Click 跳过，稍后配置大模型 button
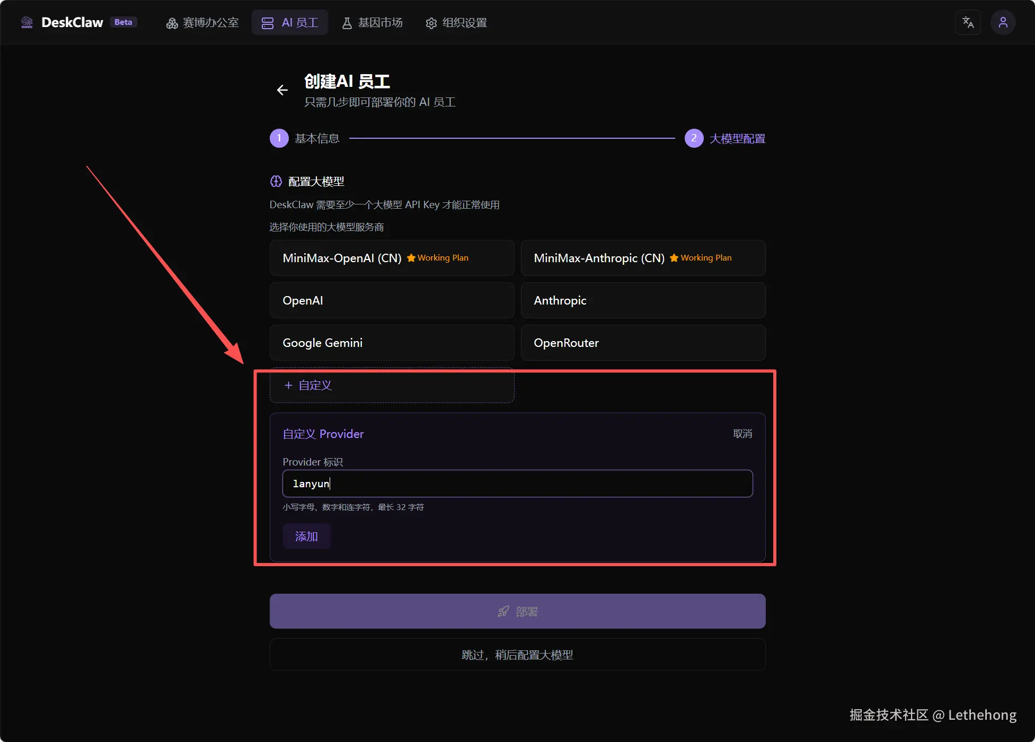The height and width of the screenshot is (742, 1035). click(x=517, y=655)
